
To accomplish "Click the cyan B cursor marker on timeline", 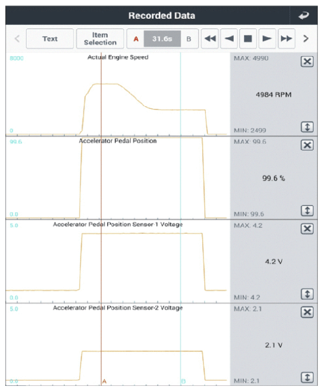I will click(x=183, y=381).
